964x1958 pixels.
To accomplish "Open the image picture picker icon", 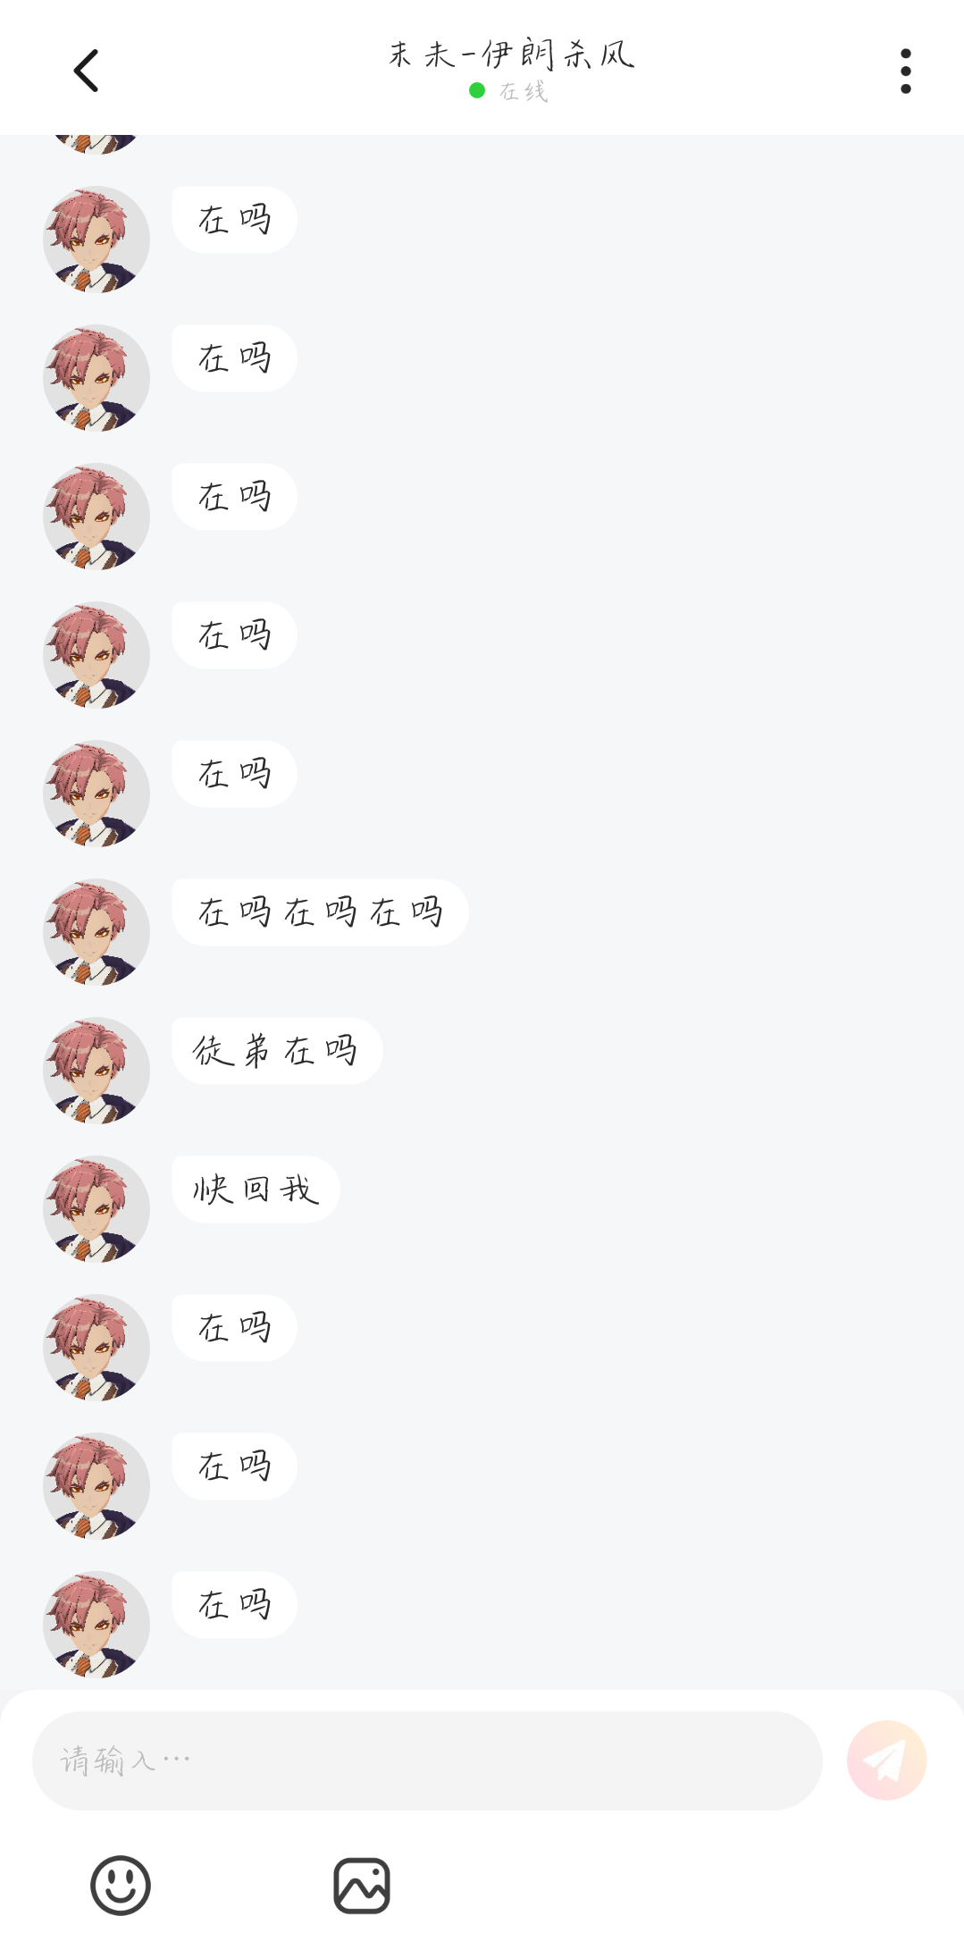I will (362, 1886).
